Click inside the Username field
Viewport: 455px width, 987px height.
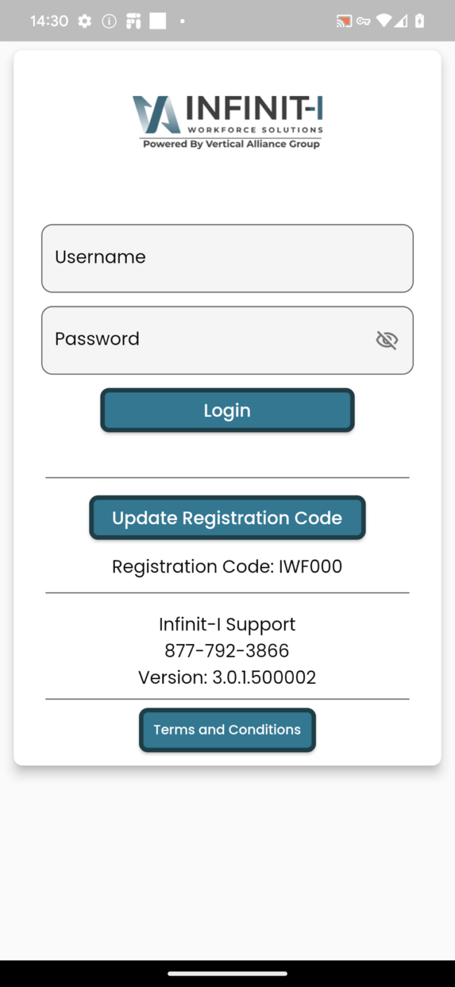227,258
